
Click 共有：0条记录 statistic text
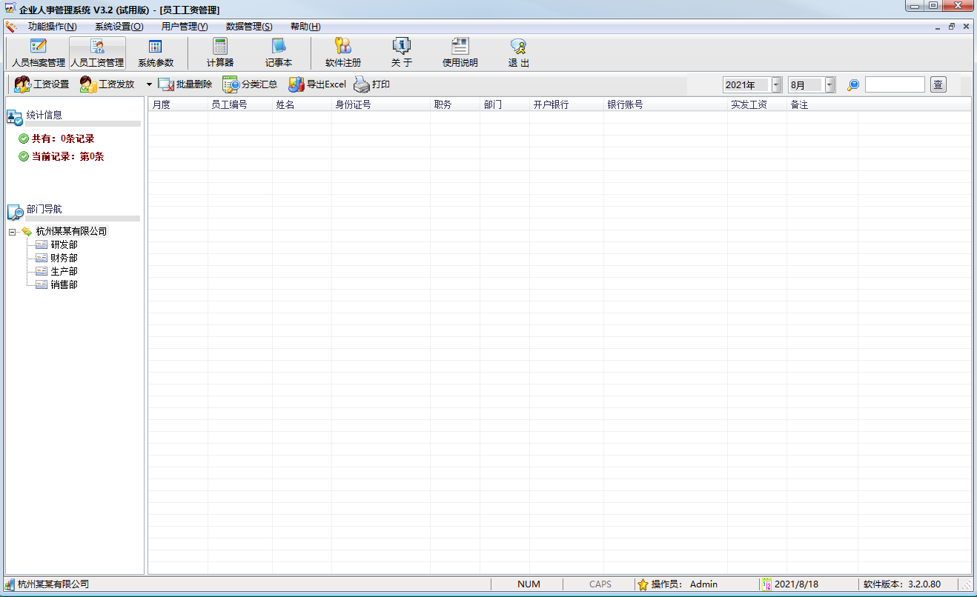(x=63, y=139)
